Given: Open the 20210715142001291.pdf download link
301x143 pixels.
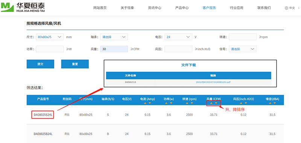Looking at the screenshot, I should point(213,82).
